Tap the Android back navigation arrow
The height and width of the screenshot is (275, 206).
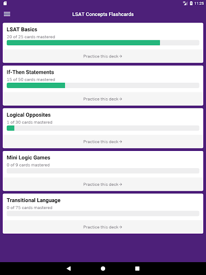coord(69,269)
